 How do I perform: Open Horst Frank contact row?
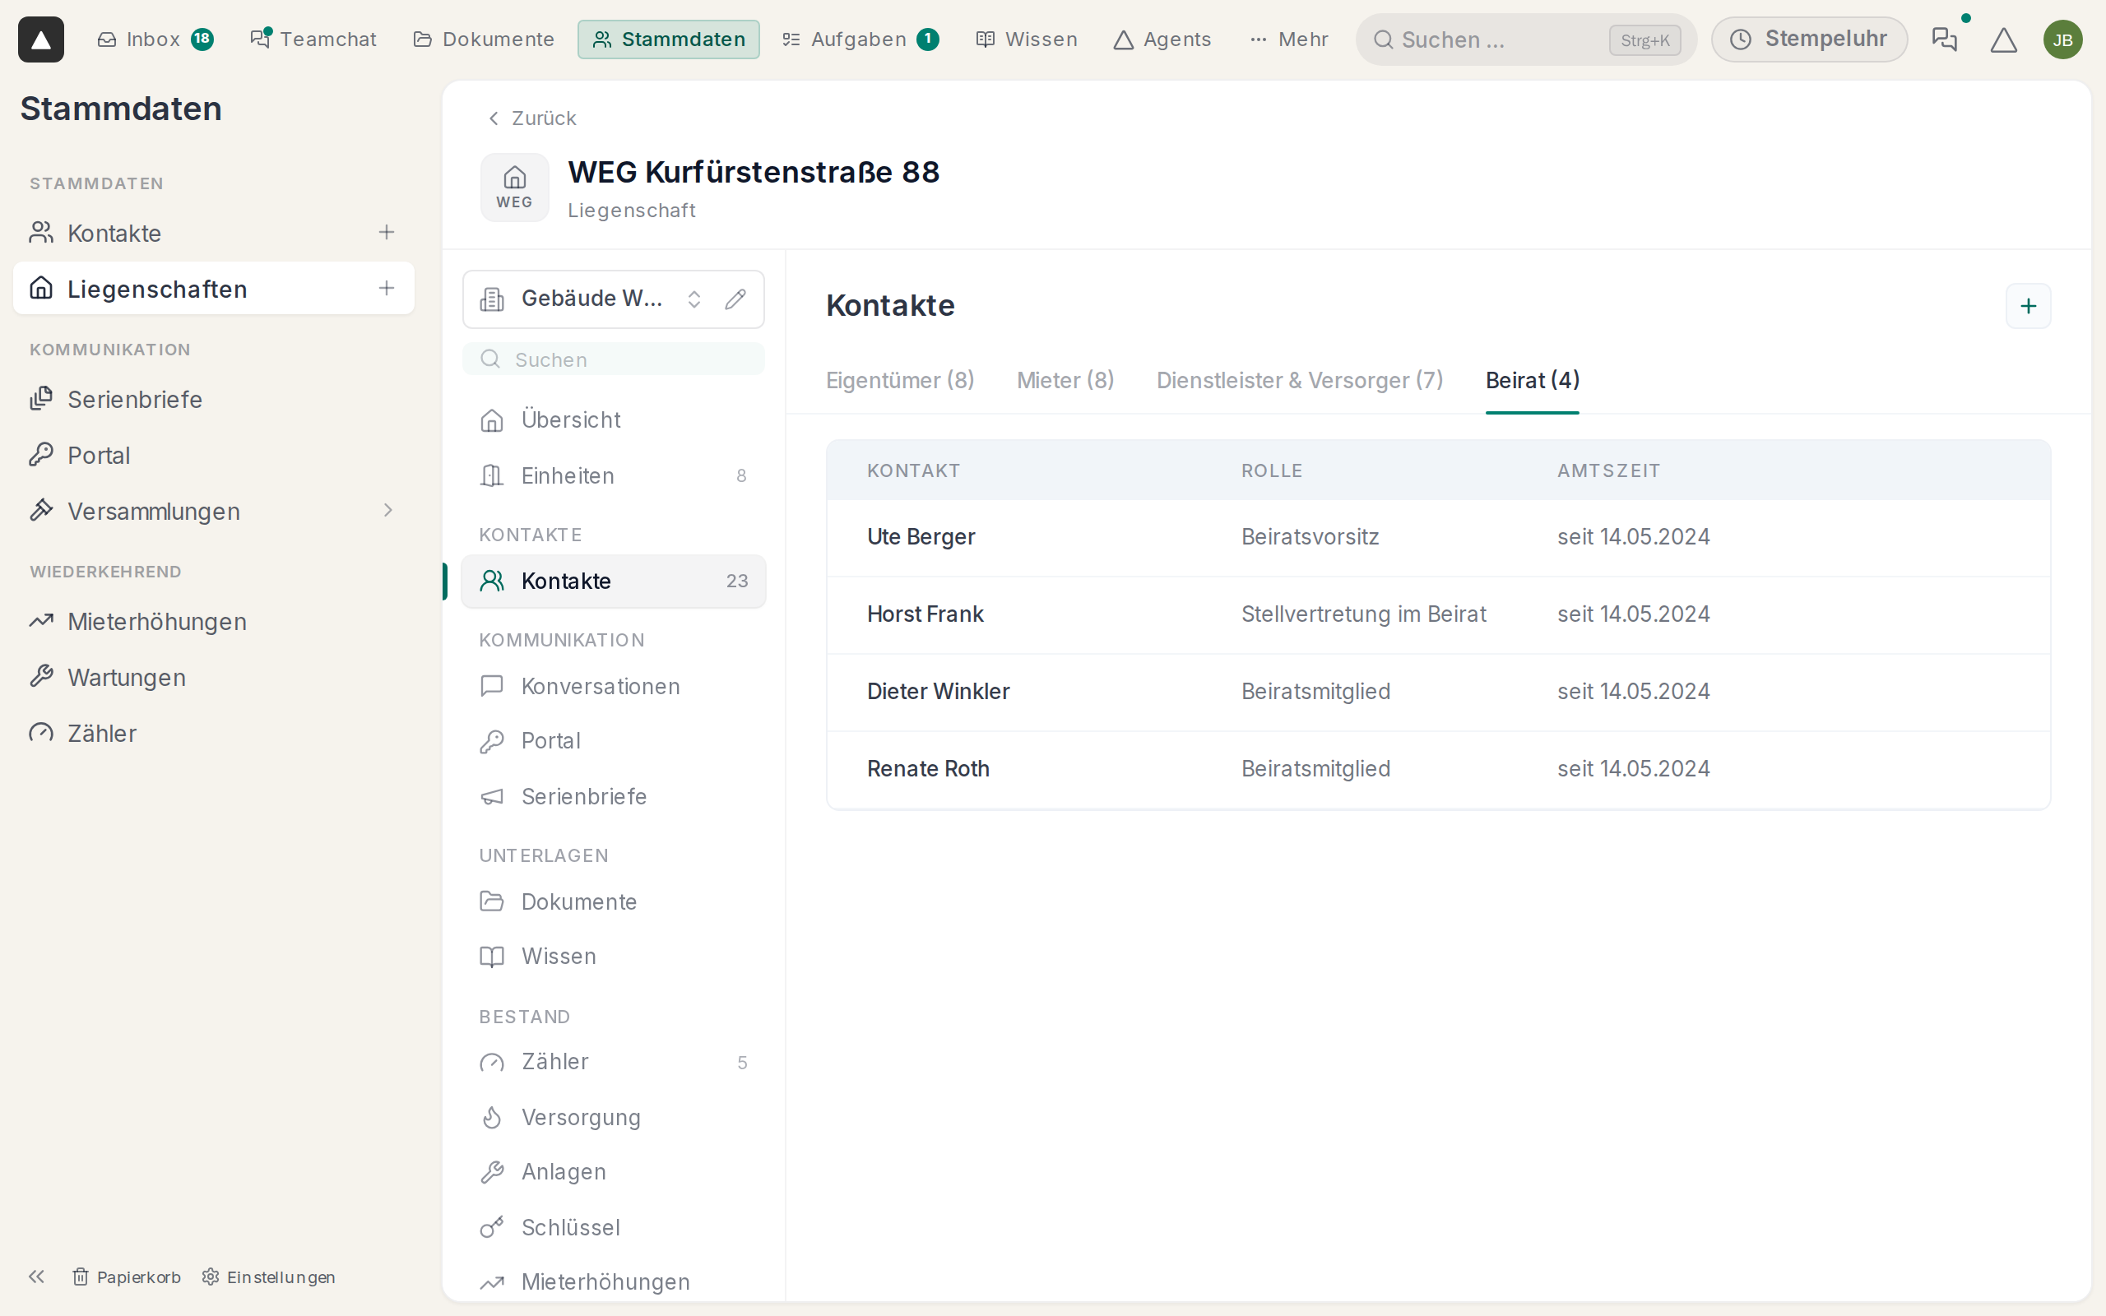point(1438,614)
